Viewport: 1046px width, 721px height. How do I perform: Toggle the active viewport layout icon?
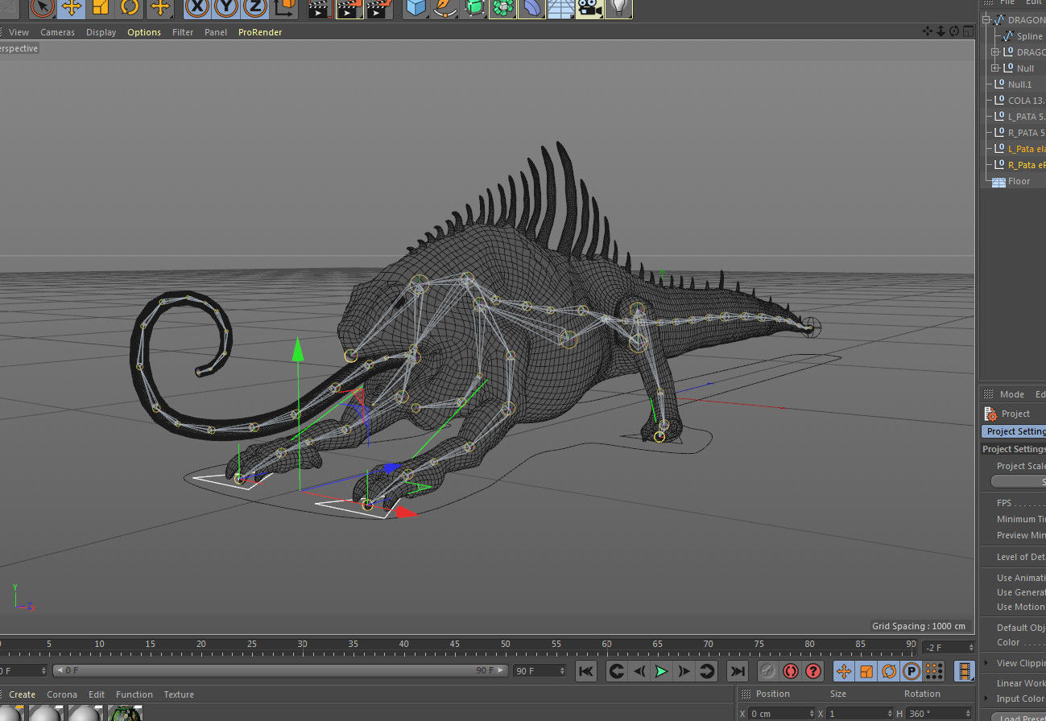(x=967, y=31)
